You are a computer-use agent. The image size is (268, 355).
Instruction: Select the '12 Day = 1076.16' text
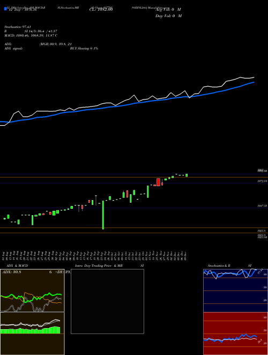pos(22,10)
